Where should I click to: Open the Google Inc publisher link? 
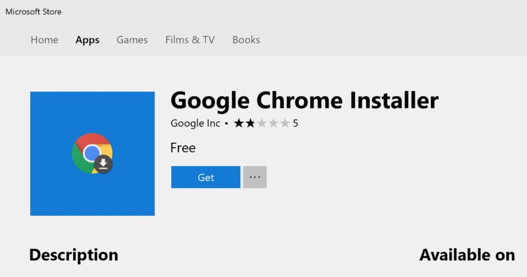196,123
